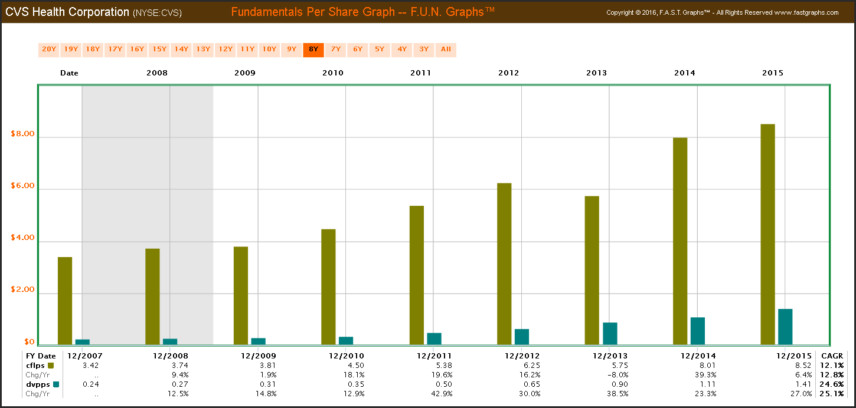The width and height of the screenshot is (856, 408).
Task: Click the currently active 8Y button
Action: [x=313, y=50]
